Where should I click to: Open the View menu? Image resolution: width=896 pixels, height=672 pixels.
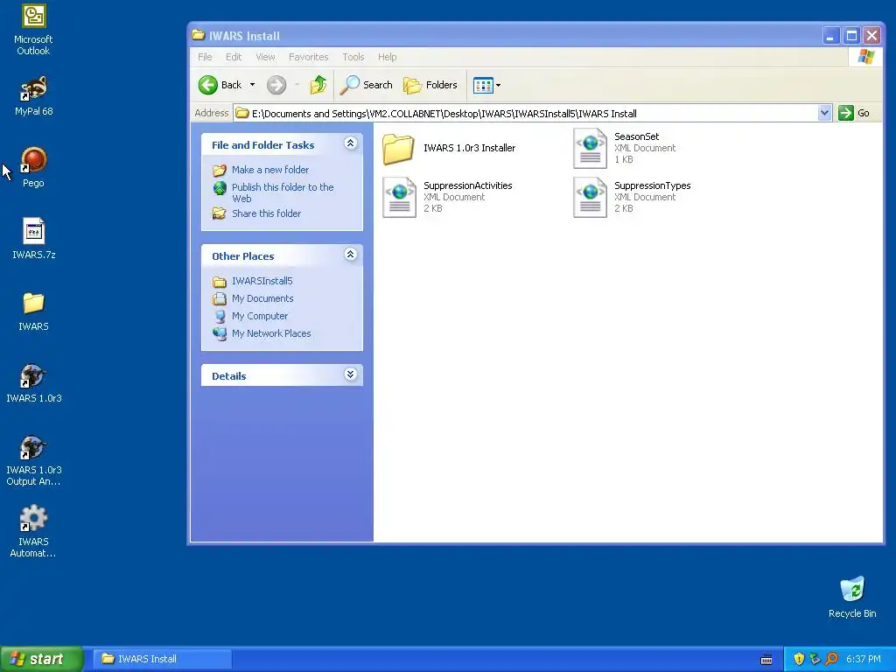point(265,57)
